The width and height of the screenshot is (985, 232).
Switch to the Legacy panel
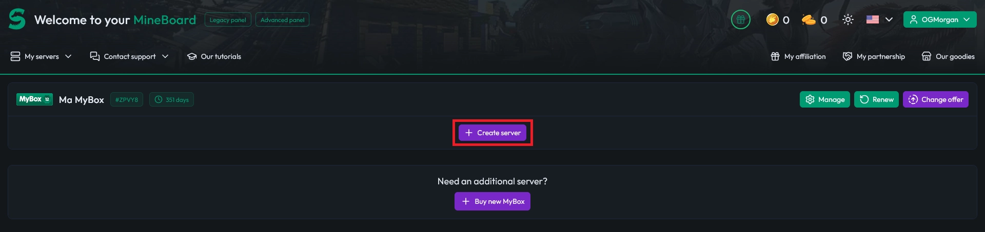(x=228, y=20)
